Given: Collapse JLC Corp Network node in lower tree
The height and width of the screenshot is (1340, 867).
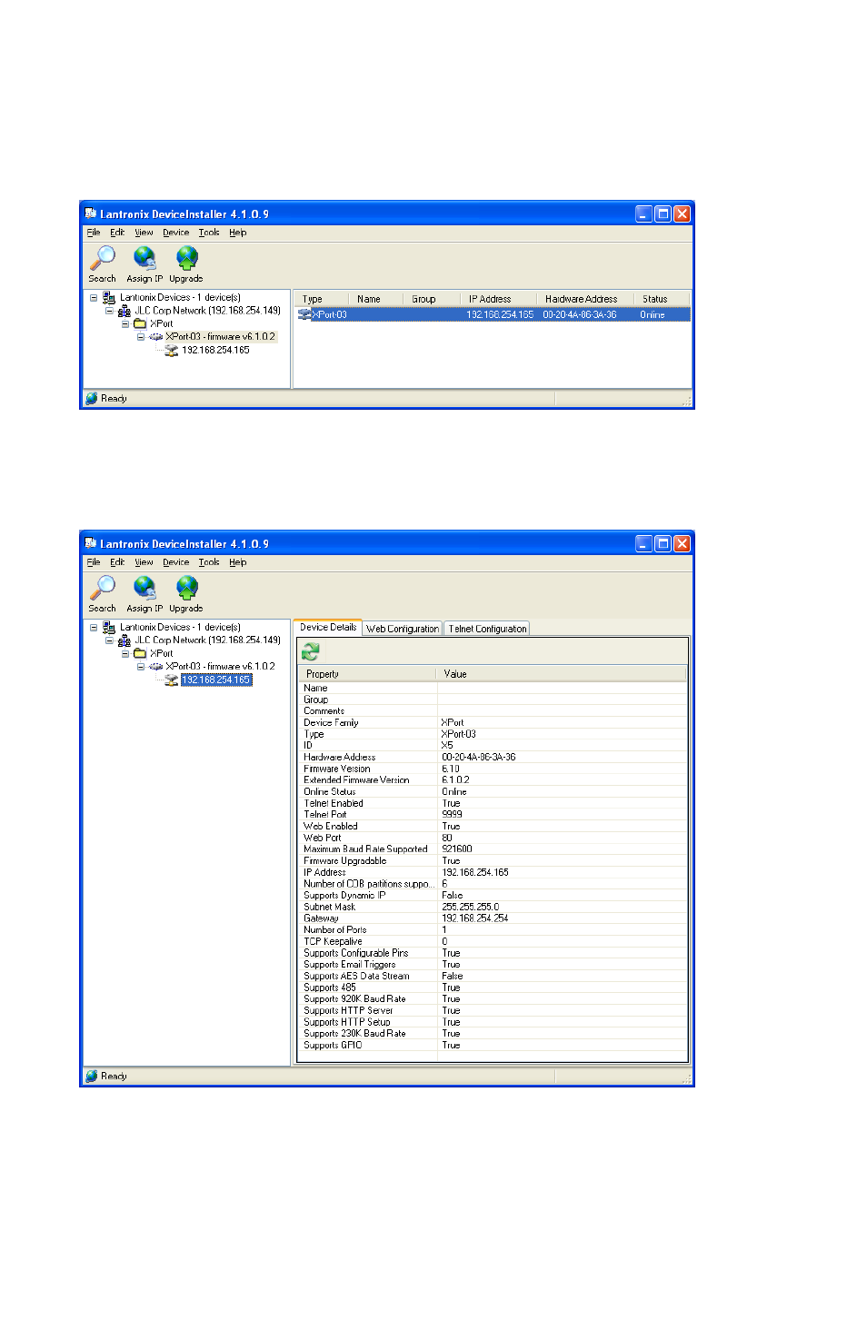Looking at the screenshot, I should [x=109, y=640].
